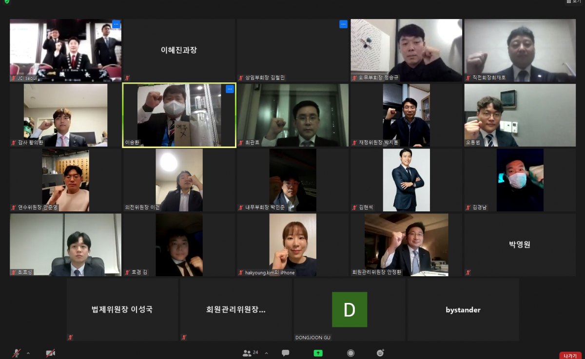Screen dimensions: 585x359
Task: Click the green encryption shield icon
Action: coord(6,2)
